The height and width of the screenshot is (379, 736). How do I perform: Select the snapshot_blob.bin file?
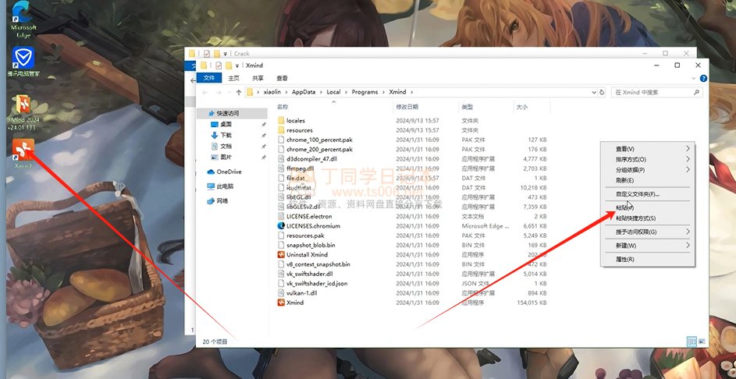click(306, 246)
